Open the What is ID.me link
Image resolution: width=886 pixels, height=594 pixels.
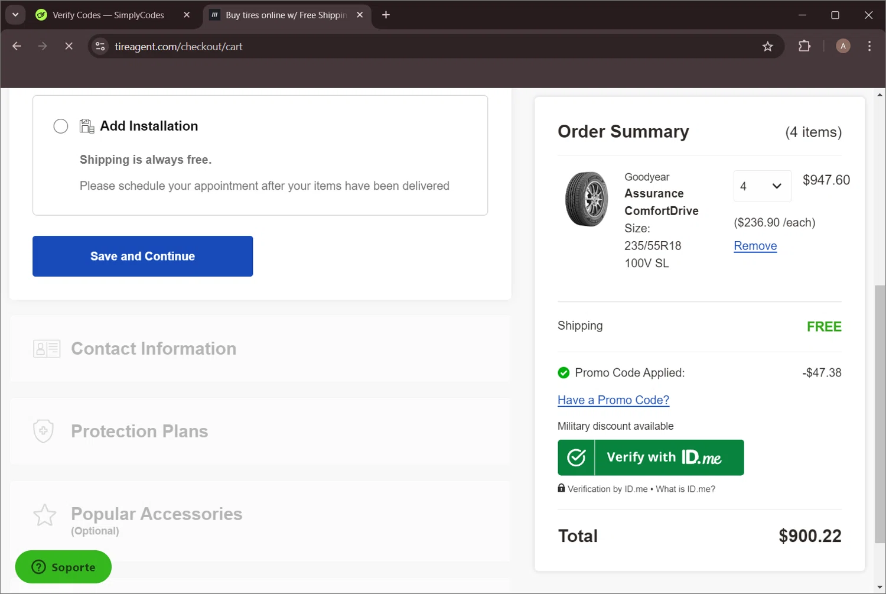coord(685,489)
